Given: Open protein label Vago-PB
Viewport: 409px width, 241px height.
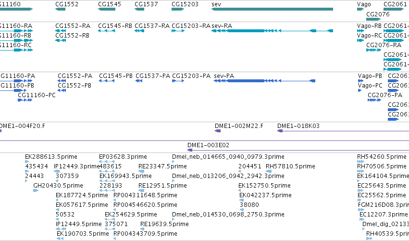Looking at the screenshot, I should [370, 76].
